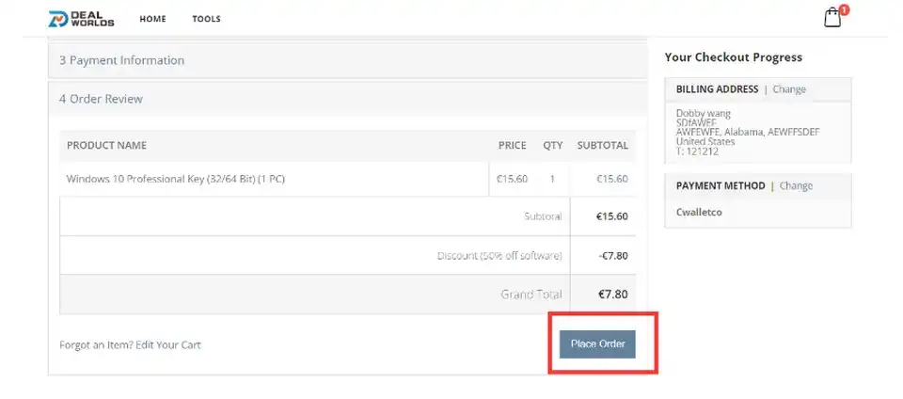
Task: Click the cart item count badge
Action: click(844, 10)
